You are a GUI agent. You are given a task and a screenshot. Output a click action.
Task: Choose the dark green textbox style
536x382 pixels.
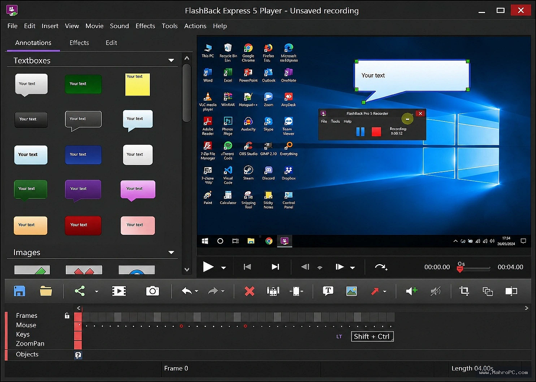pyautogui.click(x=83, y=84)
